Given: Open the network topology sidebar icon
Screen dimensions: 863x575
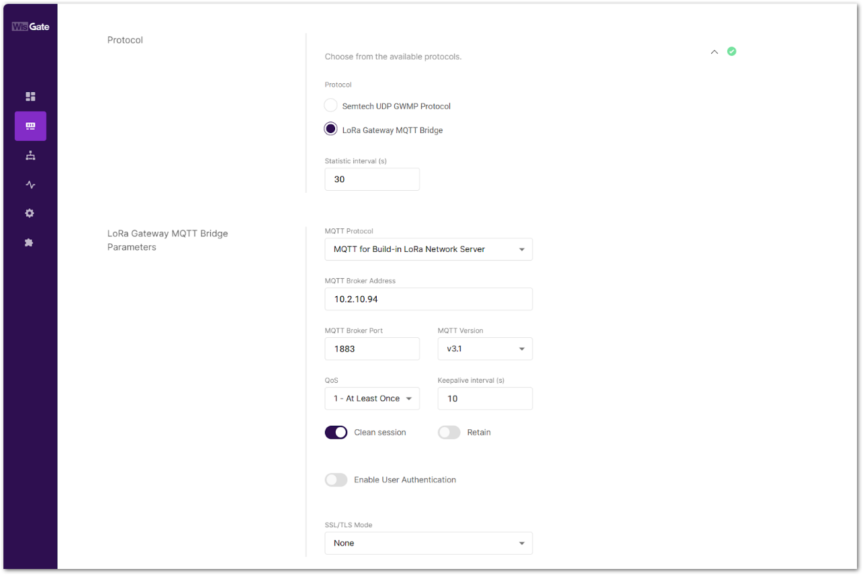Looking at the screenshot, I should pyautogui.click(x=30, y=154).
